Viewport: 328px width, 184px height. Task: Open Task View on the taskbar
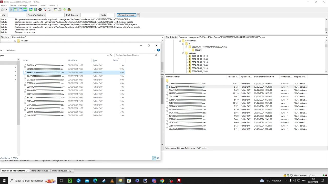pyautogui.click(x=61, y=181)
